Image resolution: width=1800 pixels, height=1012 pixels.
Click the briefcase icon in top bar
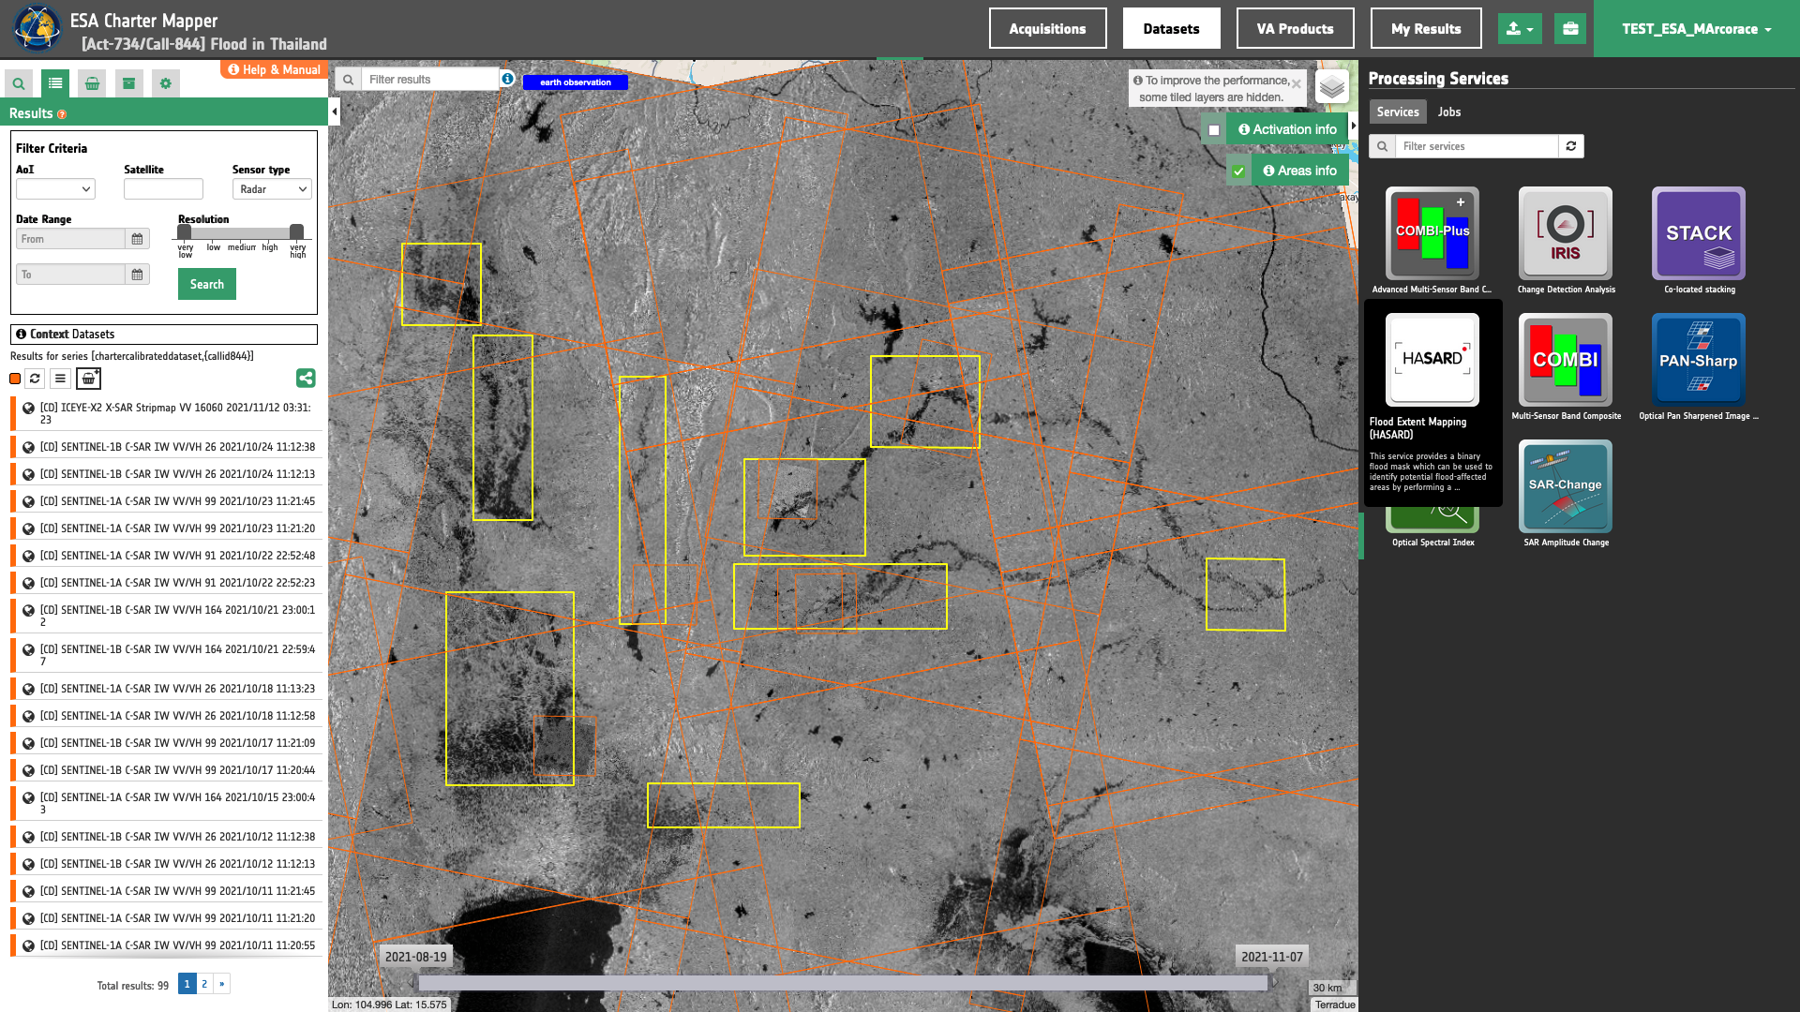coord(1570,29)
